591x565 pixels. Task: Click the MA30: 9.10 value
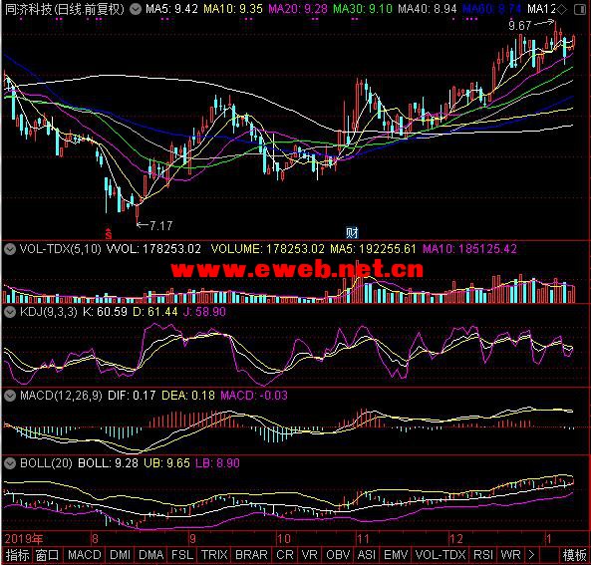tap(363, 9)
